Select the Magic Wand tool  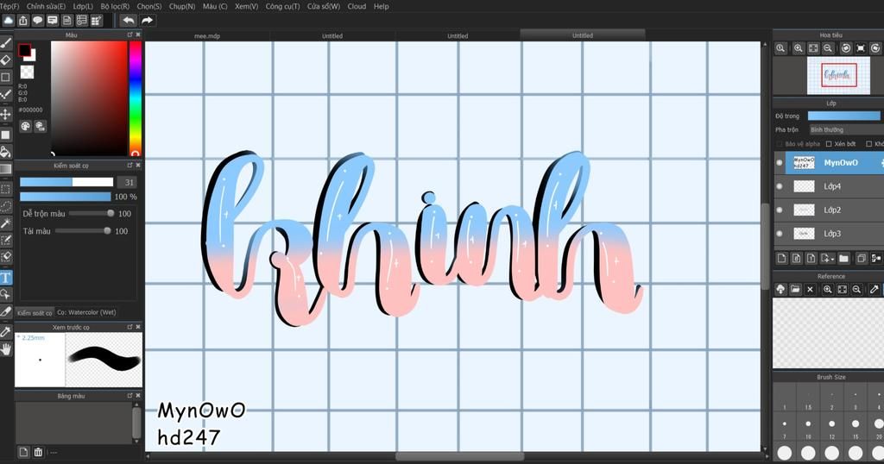[6, 223]
